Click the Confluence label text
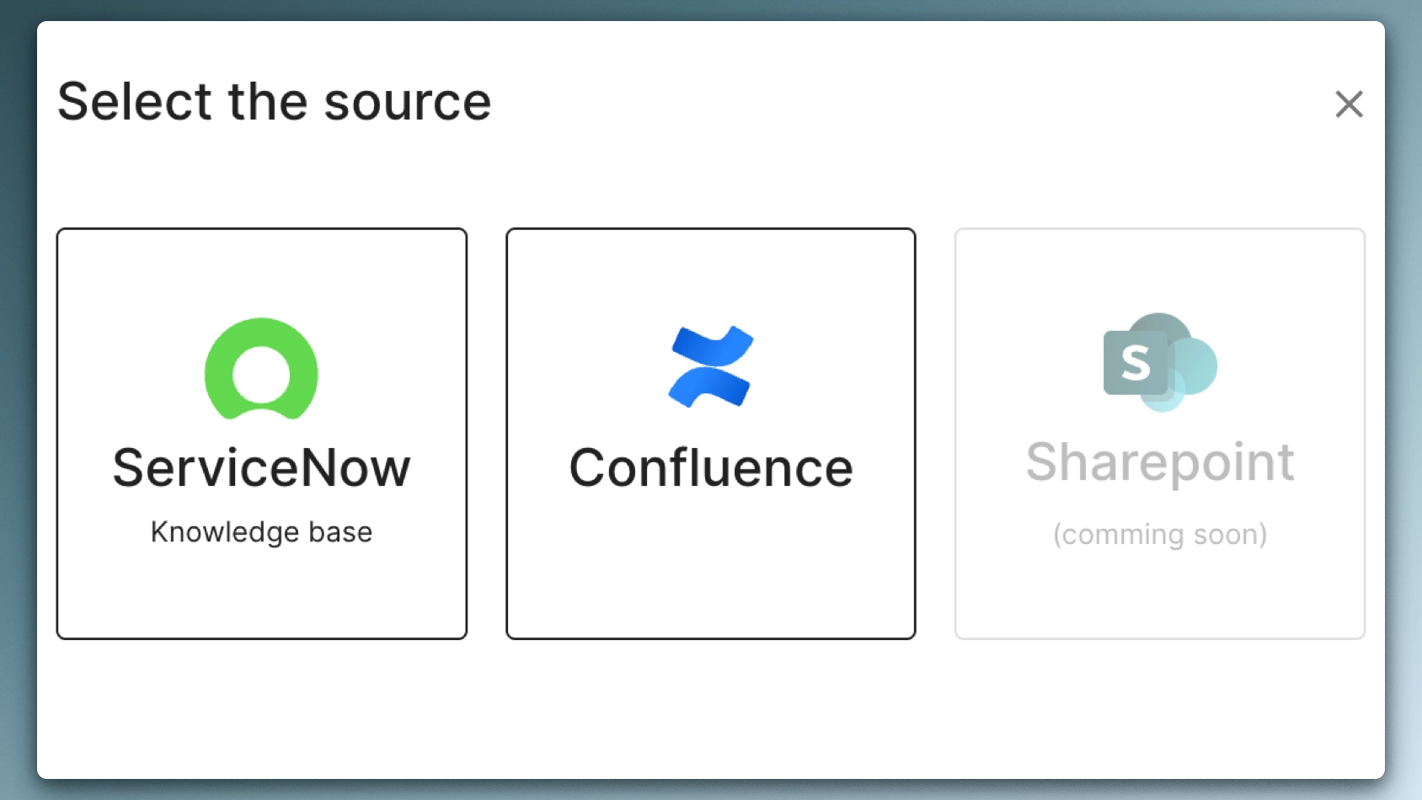The image size is (1422, 800). [710, 469]
